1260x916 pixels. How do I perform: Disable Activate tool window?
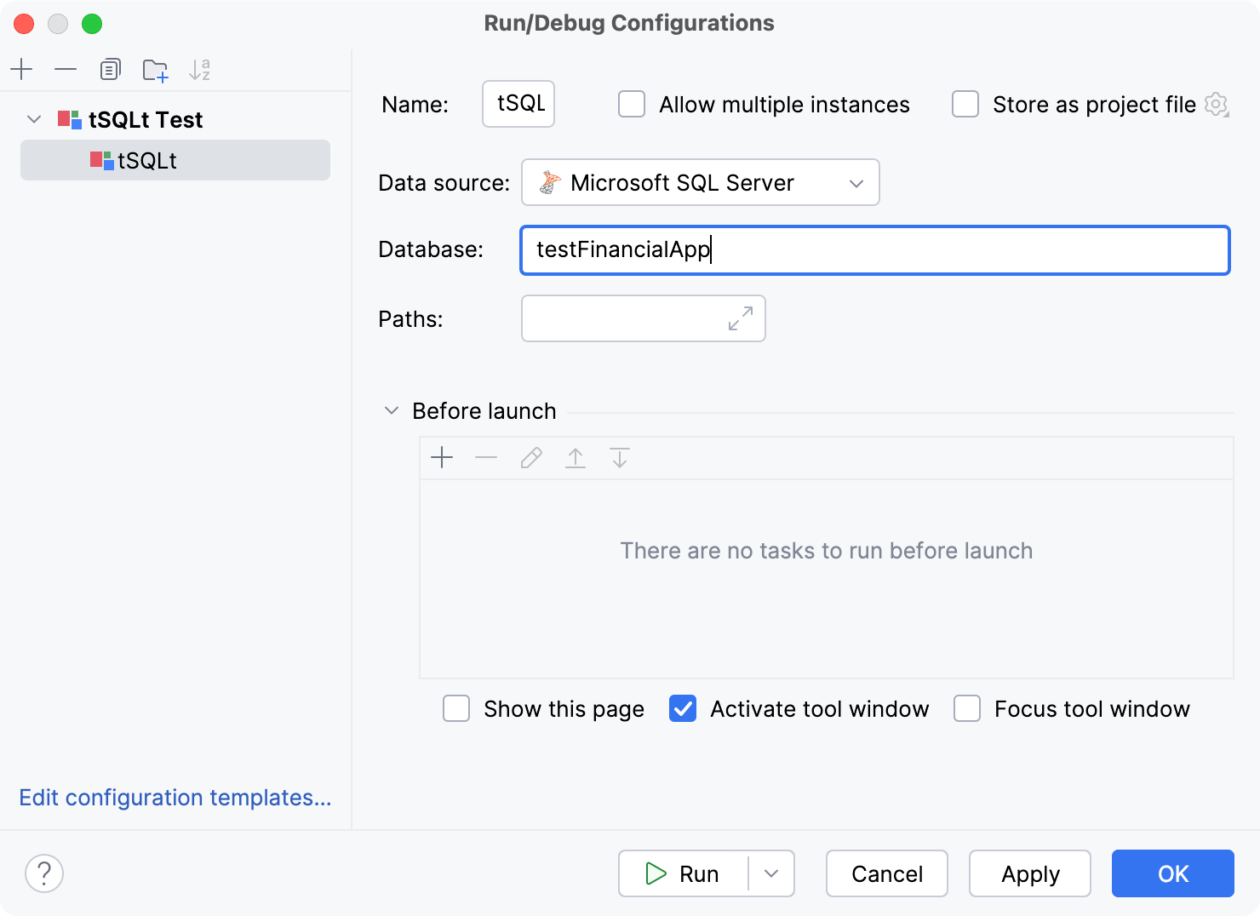[682, 708]
